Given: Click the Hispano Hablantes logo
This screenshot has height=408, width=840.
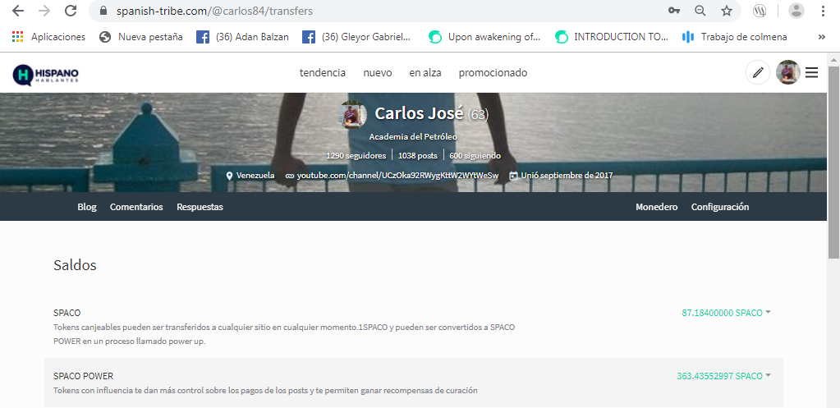Looking at the screenshot, I should [x=45, y=75].
